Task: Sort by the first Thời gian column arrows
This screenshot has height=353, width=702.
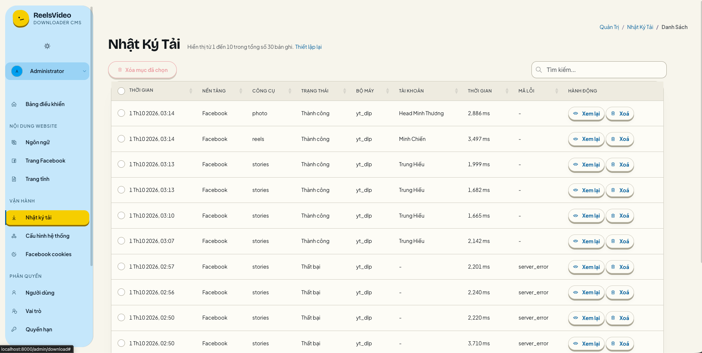Action: tap(191, 91)
